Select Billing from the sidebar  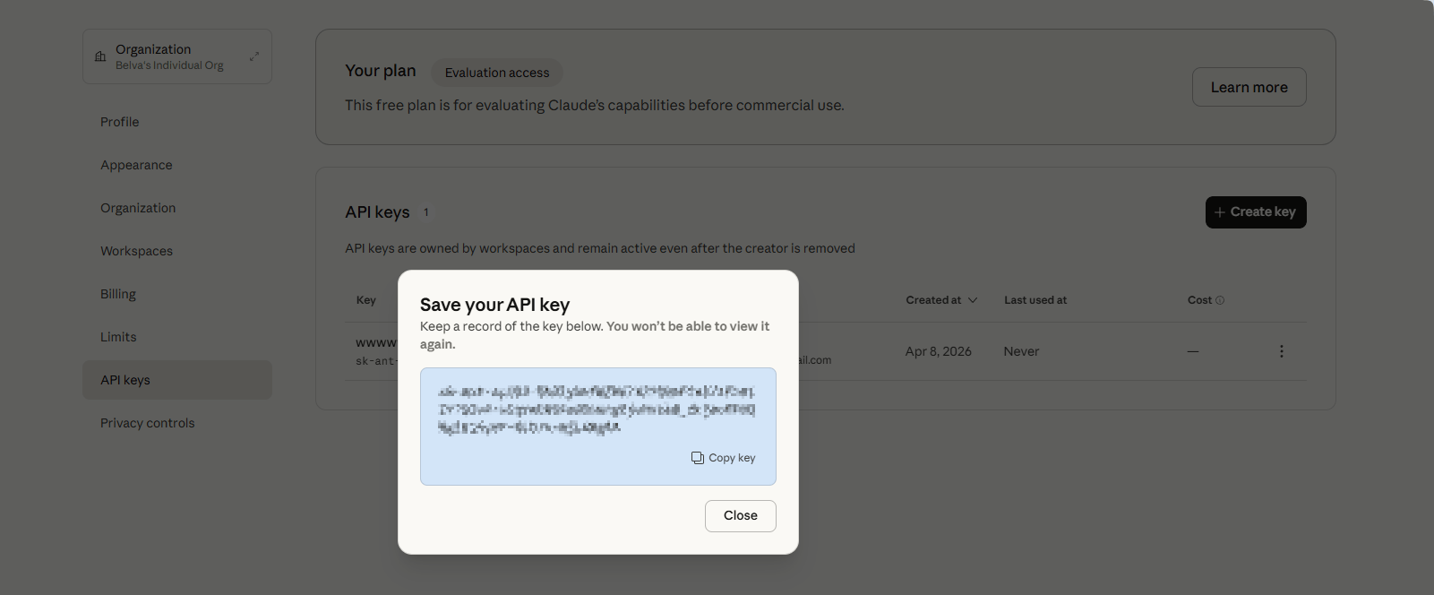click(118, 294)
